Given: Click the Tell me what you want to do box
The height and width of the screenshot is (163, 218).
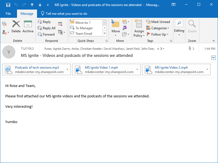Looking at the screenshot, I should (64, 14).
